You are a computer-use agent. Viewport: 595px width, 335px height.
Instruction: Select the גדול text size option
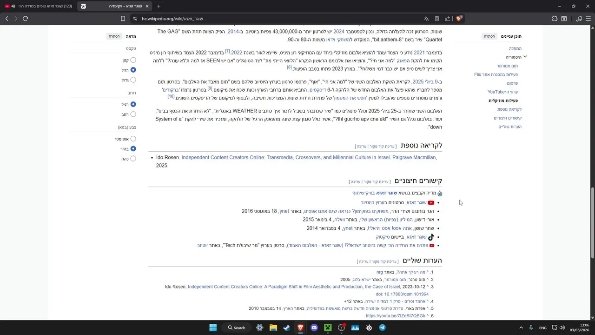coord(133,80)
